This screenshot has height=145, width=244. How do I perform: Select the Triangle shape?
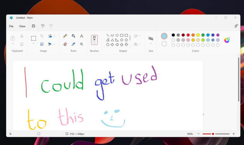click(113, 40)
